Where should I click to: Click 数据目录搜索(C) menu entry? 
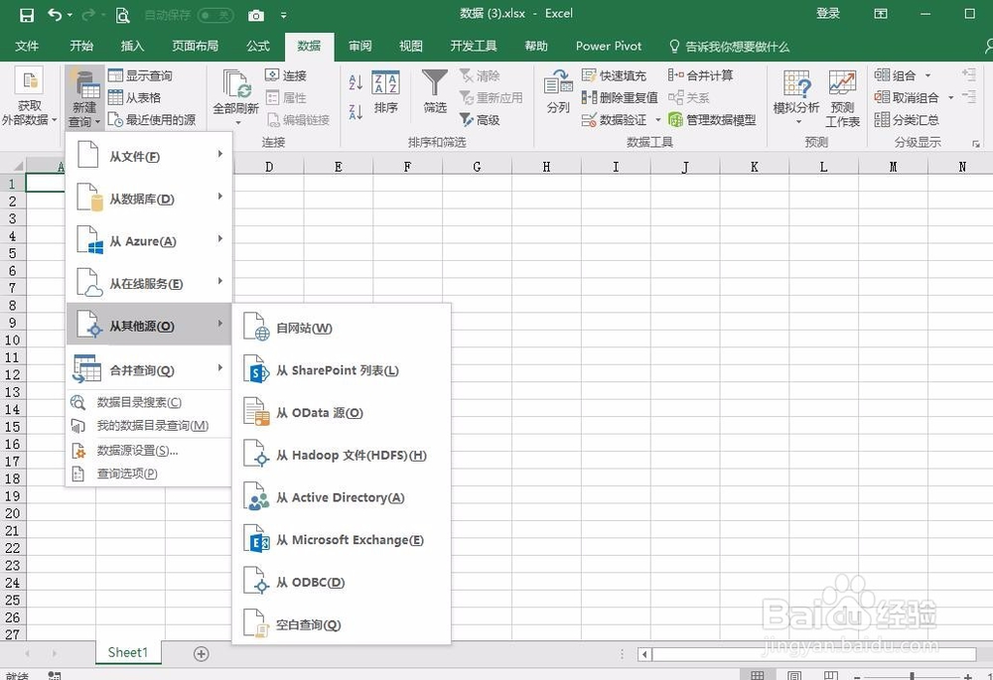[149, 402]
